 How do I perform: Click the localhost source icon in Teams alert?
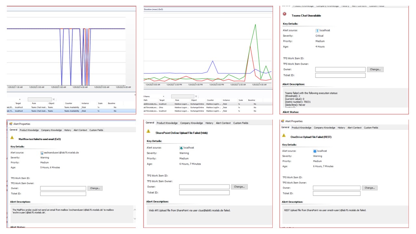[x=317, y=31]
